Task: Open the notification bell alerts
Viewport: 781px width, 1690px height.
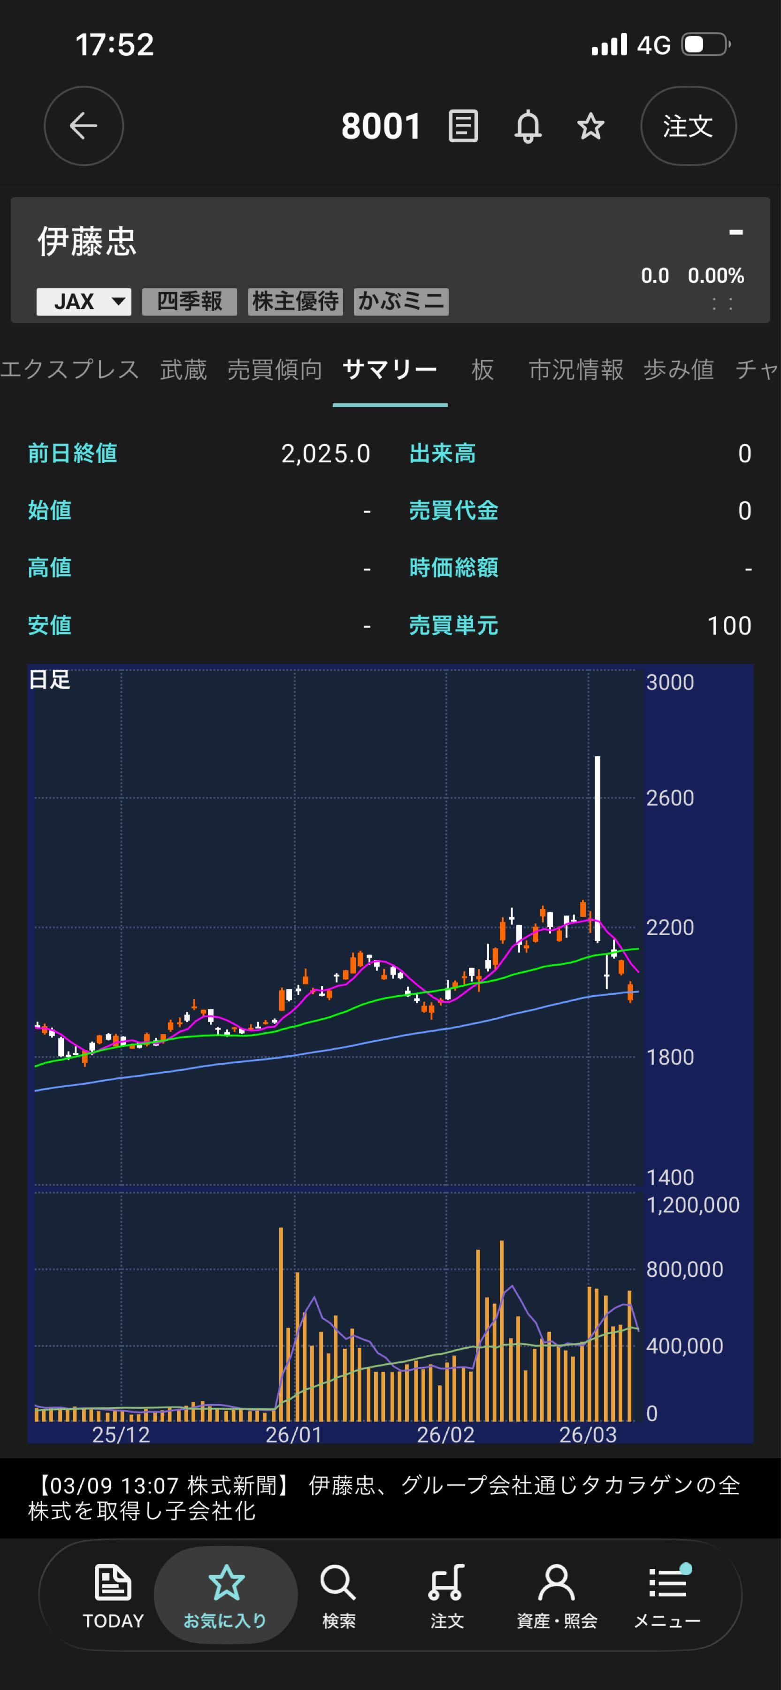Action: click(528, 126)
